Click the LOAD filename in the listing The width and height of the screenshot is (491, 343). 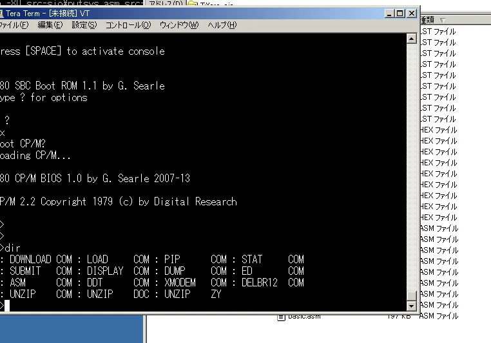[97, 259]
